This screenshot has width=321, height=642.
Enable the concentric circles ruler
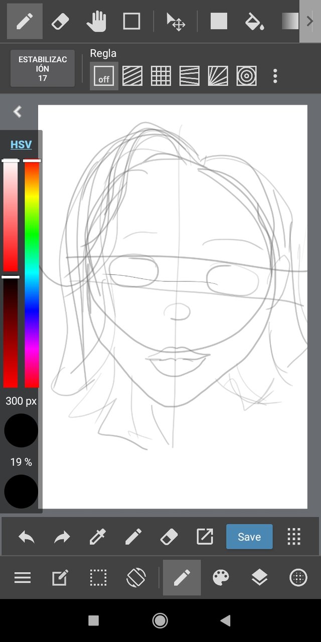click(247, 76)
